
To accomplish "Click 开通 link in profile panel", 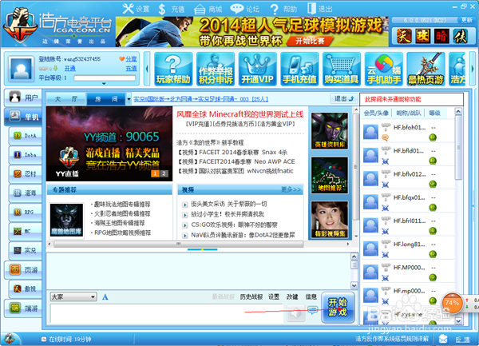I will tap(70, 68).
